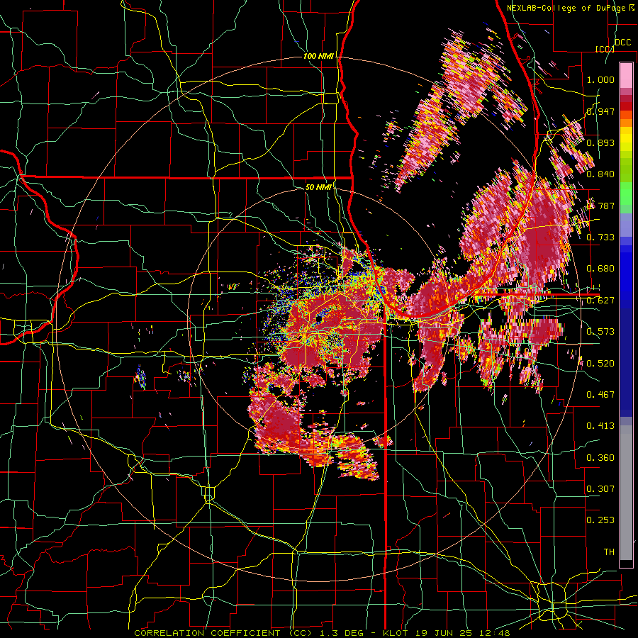Viewport: 638px width, 638px height.
Task: Select the 0.893 legend value
Action: click(x=600, y=142)
